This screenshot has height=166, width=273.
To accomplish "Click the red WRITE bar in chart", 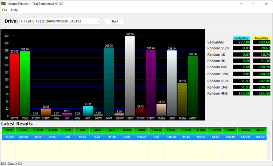I will (14, 84).
